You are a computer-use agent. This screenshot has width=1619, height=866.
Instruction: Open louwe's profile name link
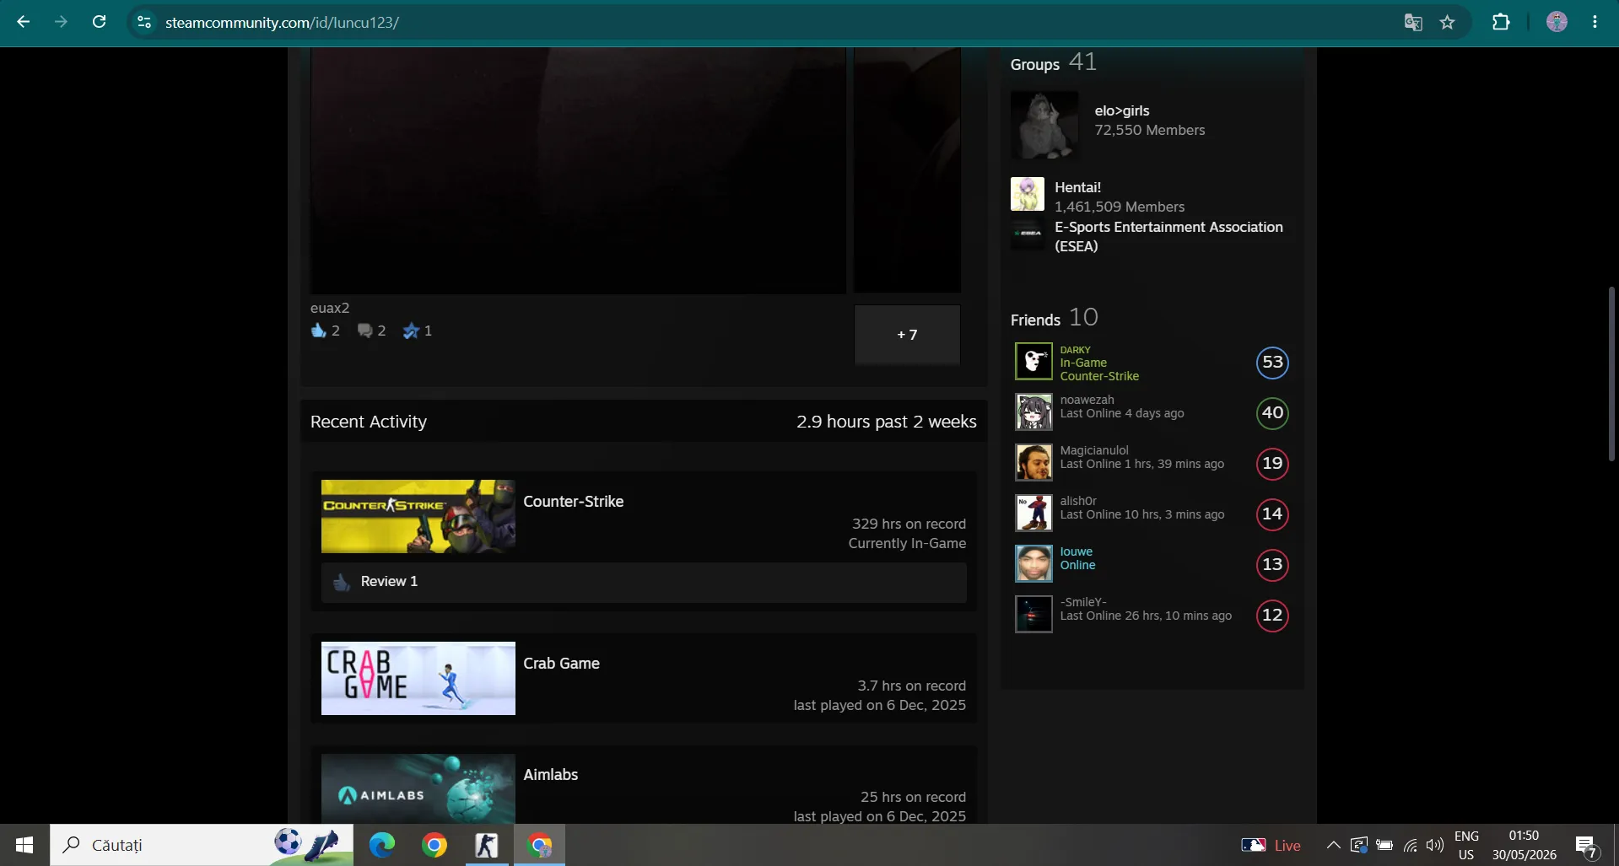1077,551
